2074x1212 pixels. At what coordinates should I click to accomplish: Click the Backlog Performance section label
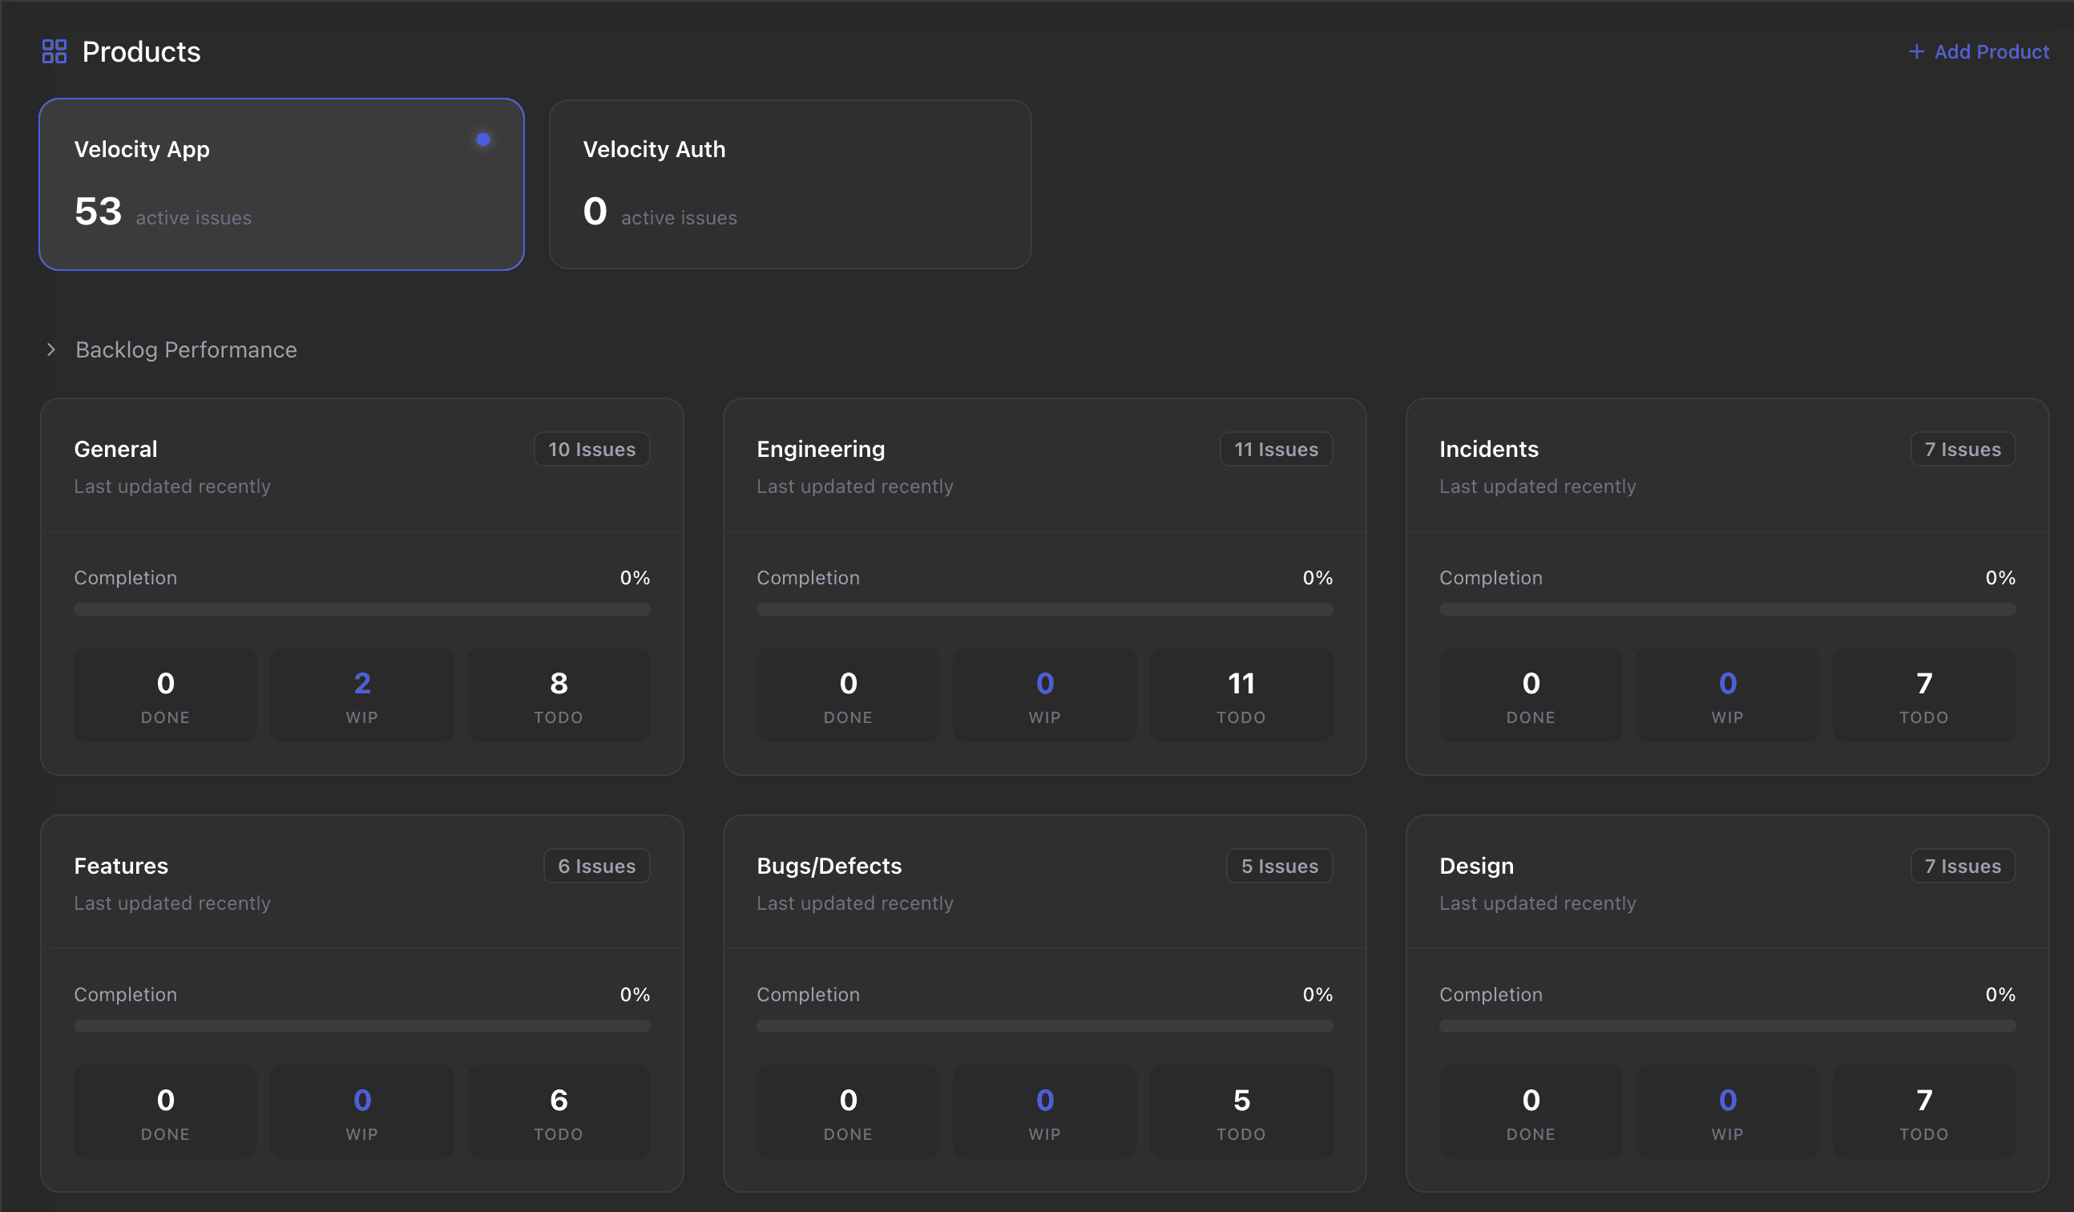click(186, 350)
